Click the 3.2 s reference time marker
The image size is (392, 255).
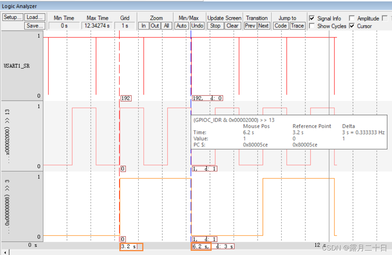pyautogui.click(x=129, y=247)
